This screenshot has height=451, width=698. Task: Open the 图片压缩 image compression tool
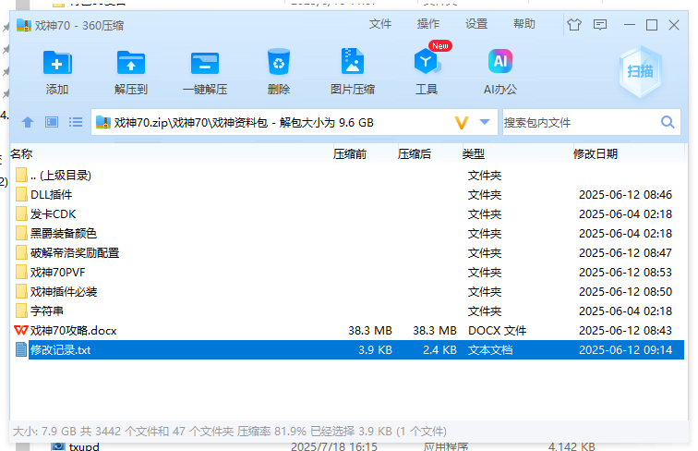click(x=352, y=63)
